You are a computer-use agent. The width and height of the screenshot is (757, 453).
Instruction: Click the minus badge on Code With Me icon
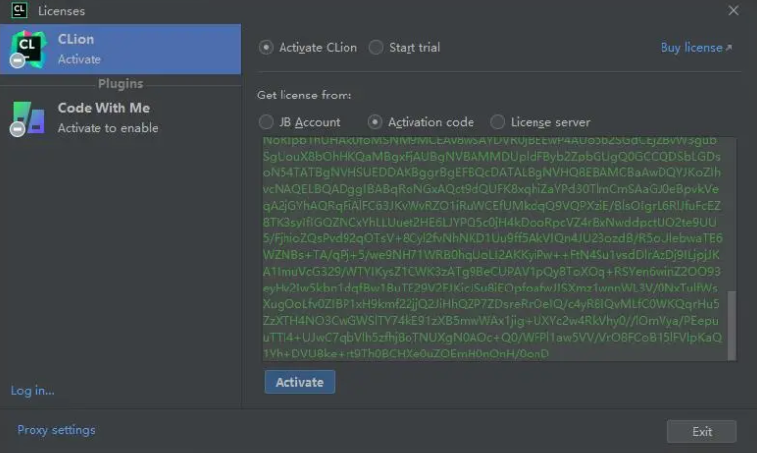[x=18, y=129]
